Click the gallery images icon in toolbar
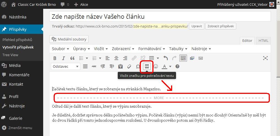 point(192,58)
